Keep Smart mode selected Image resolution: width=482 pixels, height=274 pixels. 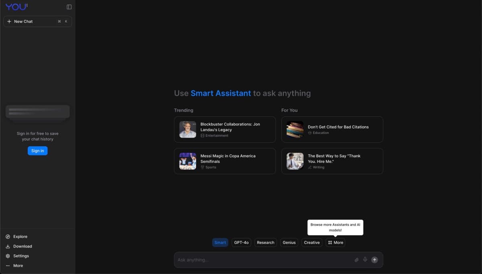click(x=220, y=242)
